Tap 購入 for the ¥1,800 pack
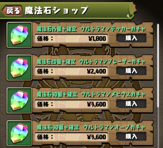Screen dimensions: 163x148 131,38
